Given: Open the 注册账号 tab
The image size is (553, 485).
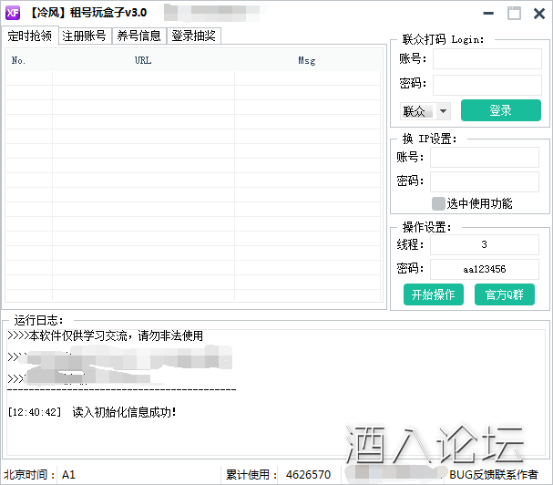Looking at the screenshot, I should point(85,36).
